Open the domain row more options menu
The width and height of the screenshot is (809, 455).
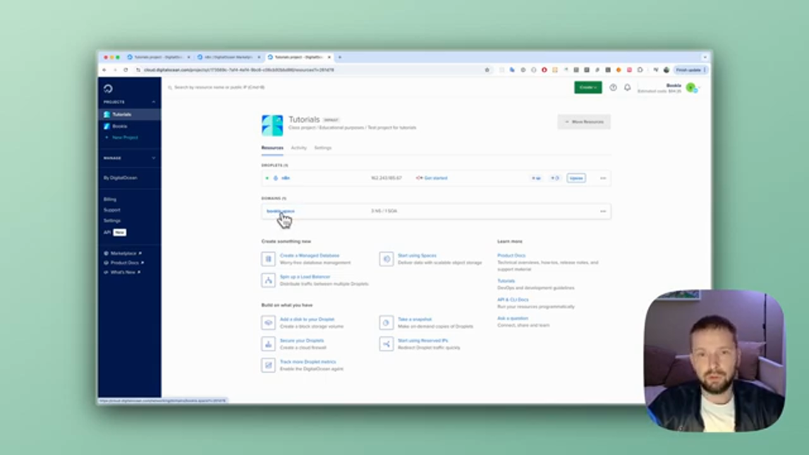pyautogui.click(x=603, y=211)
